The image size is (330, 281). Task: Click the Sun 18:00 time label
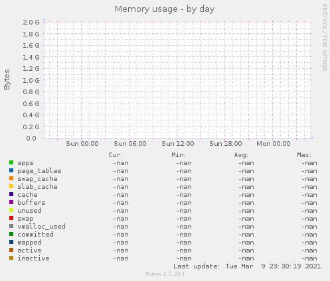point(226,144)
